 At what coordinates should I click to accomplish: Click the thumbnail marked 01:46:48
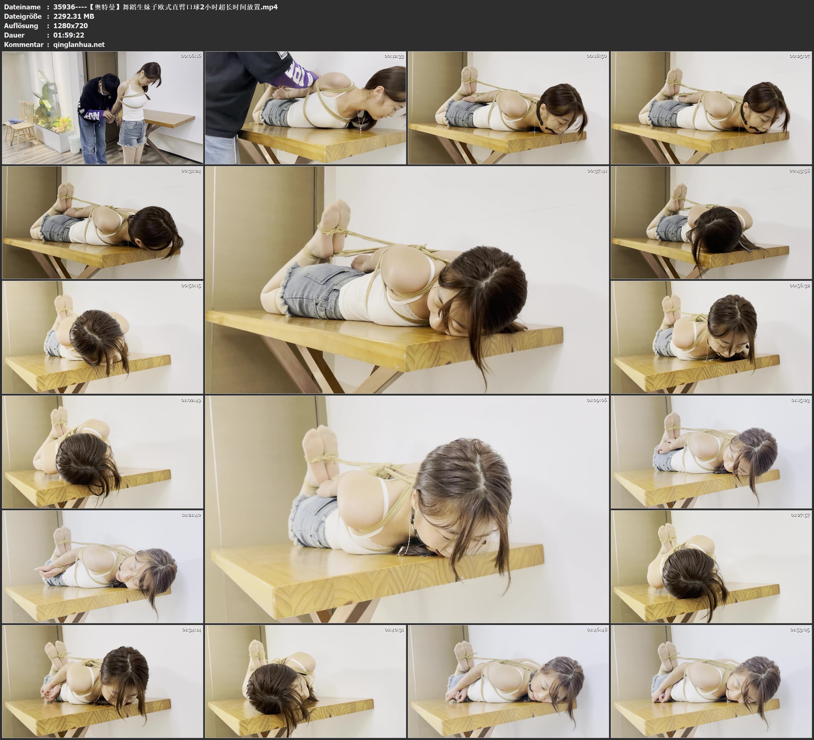coord(508,681)
